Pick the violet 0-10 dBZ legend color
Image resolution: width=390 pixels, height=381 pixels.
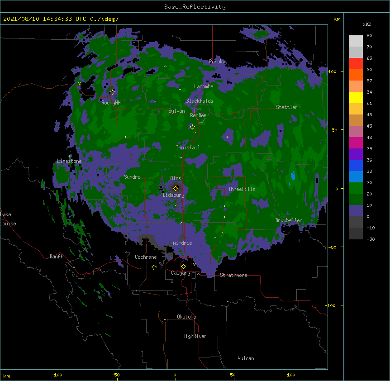pyautogui.click(x=356, y=211)
